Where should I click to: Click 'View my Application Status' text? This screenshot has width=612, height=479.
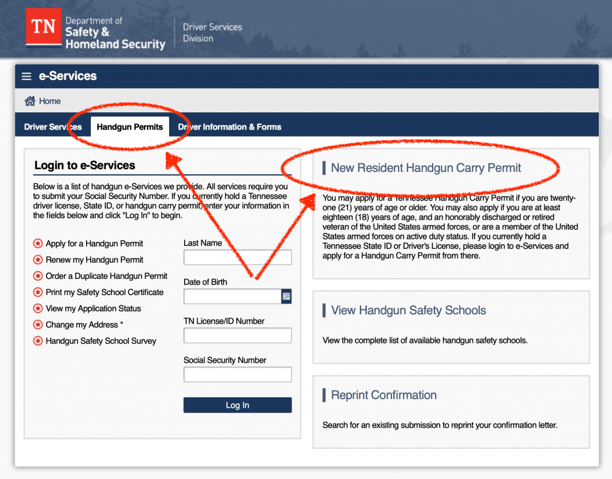point(93,309)
